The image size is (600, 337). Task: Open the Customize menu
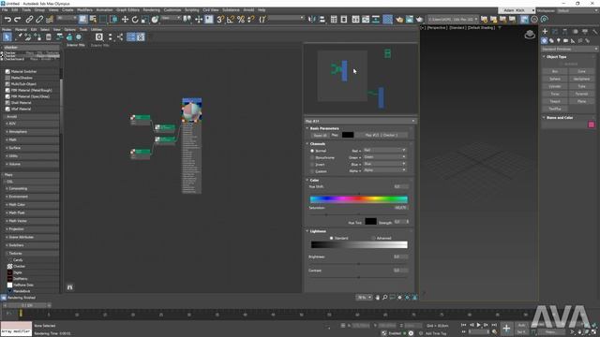pyautogui.click(x=172, y=10)
